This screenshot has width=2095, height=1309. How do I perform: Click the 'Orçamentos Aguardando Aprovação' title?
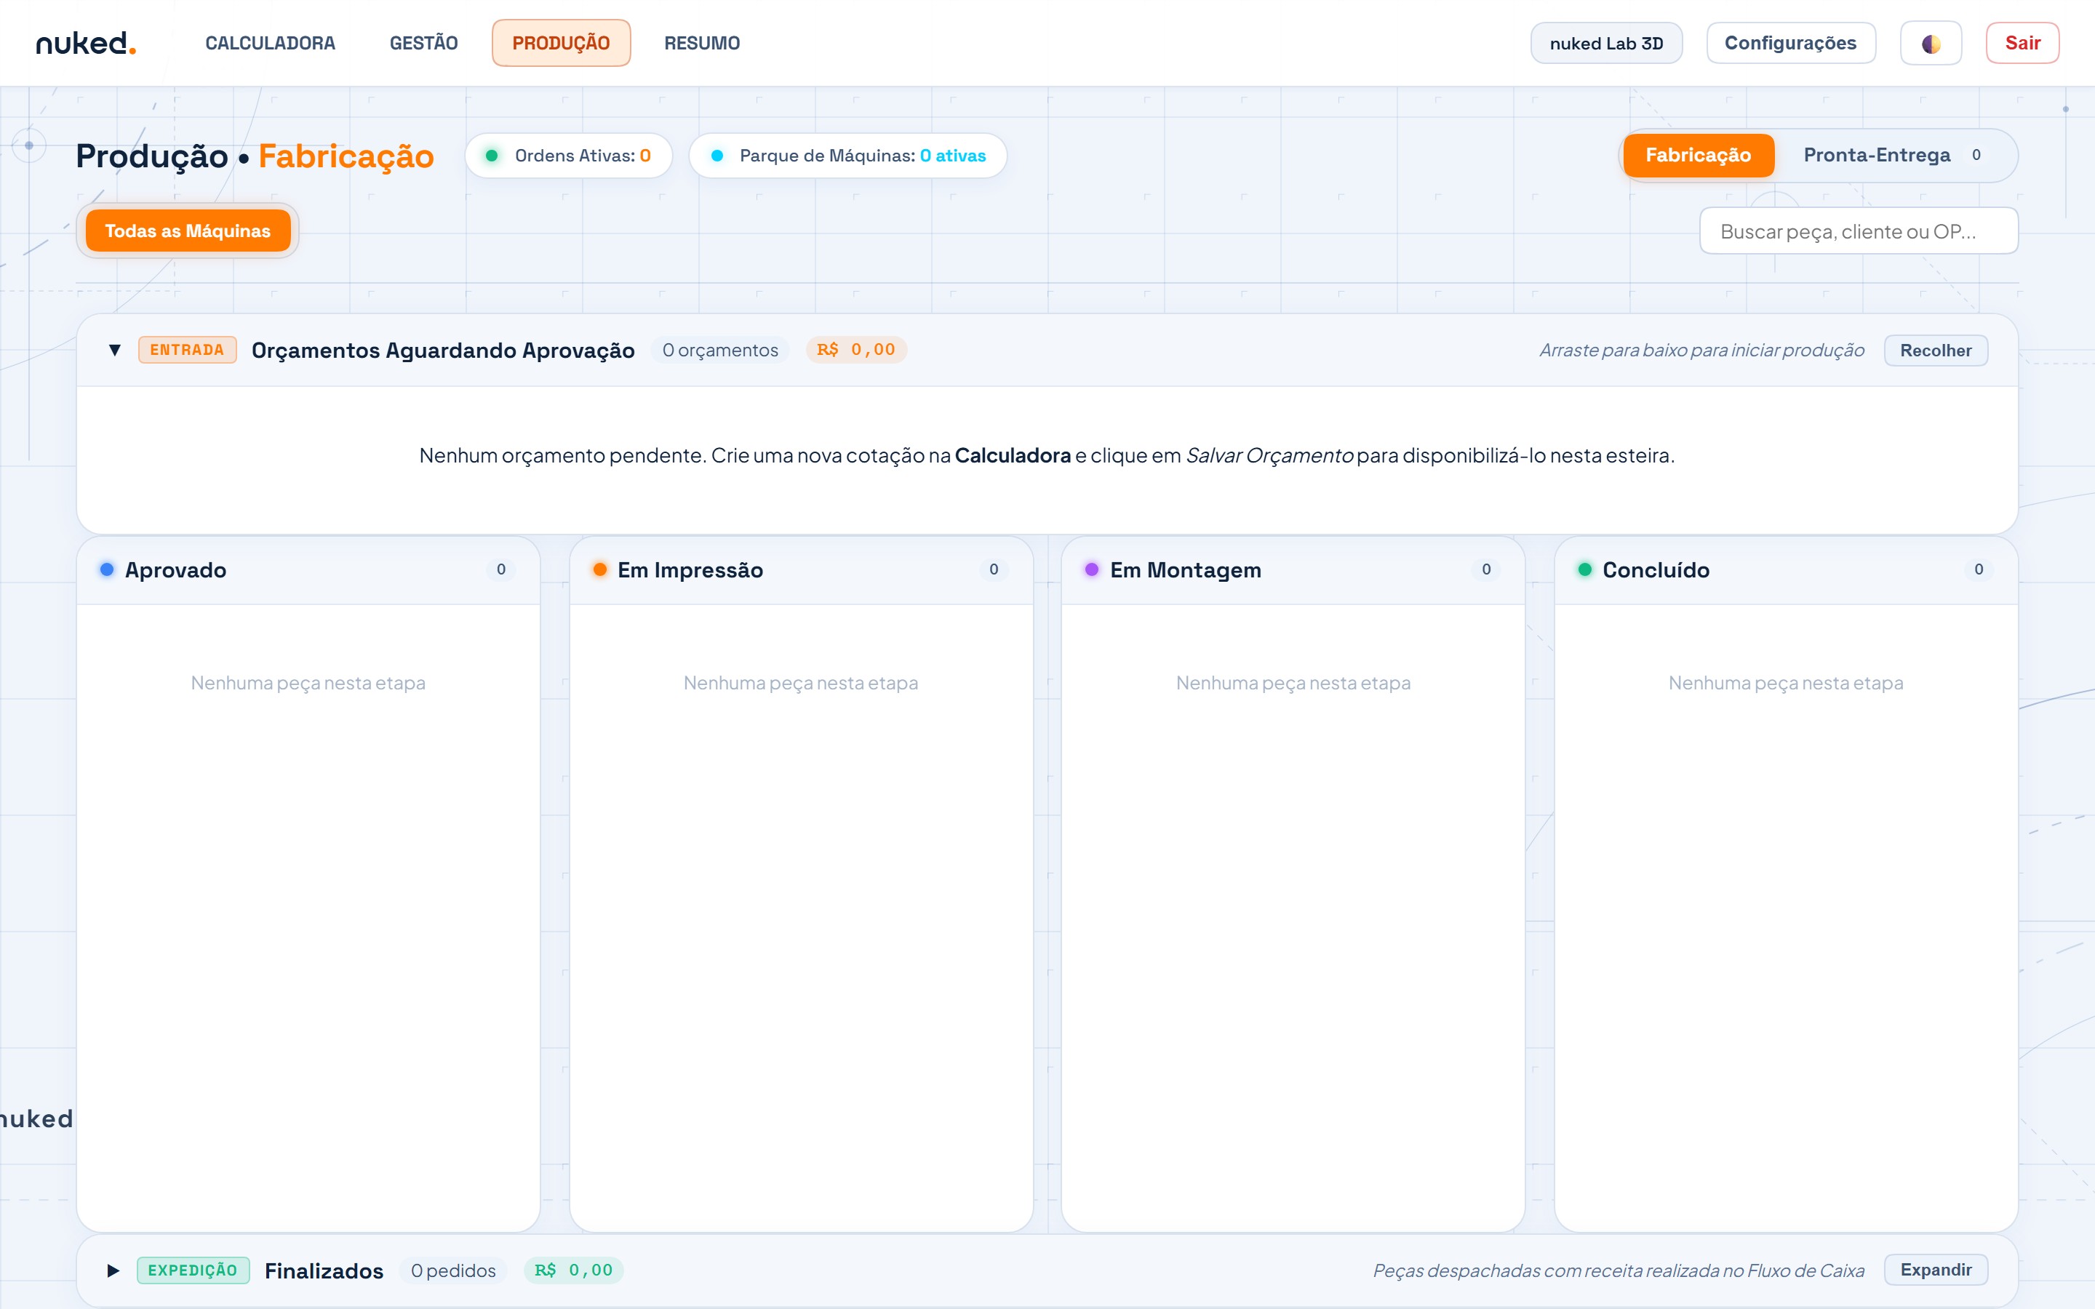[x=443, y=351]
